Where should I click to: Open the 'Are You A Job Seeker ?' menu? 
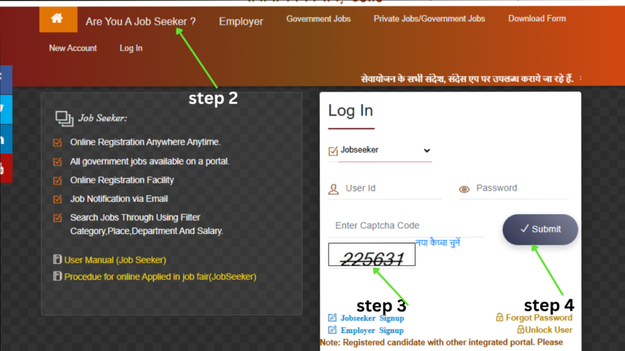[140, 21]
